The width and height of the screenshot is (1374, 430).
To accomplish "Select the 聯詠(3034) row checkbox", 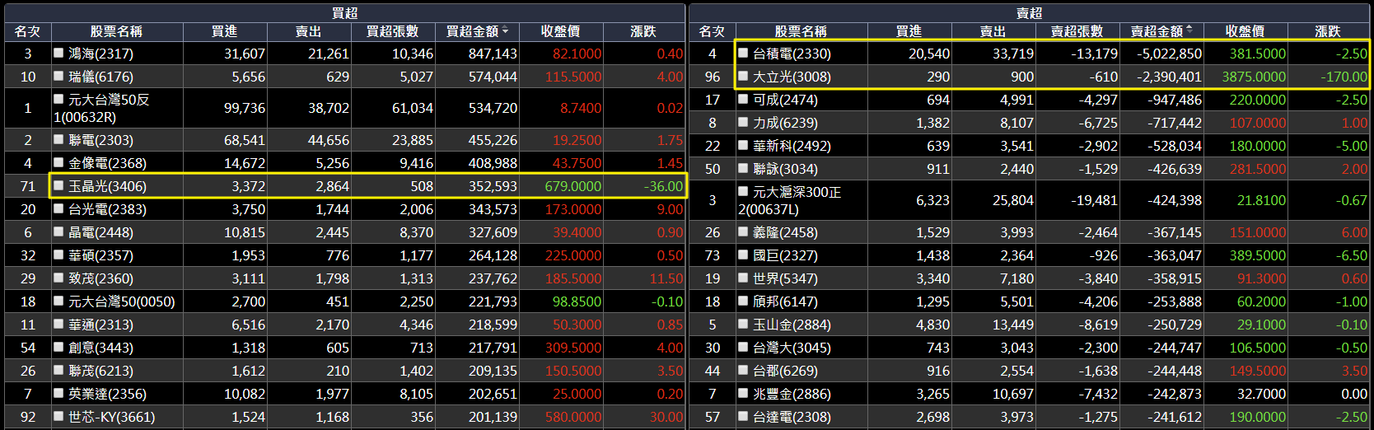I will (743, 168).
